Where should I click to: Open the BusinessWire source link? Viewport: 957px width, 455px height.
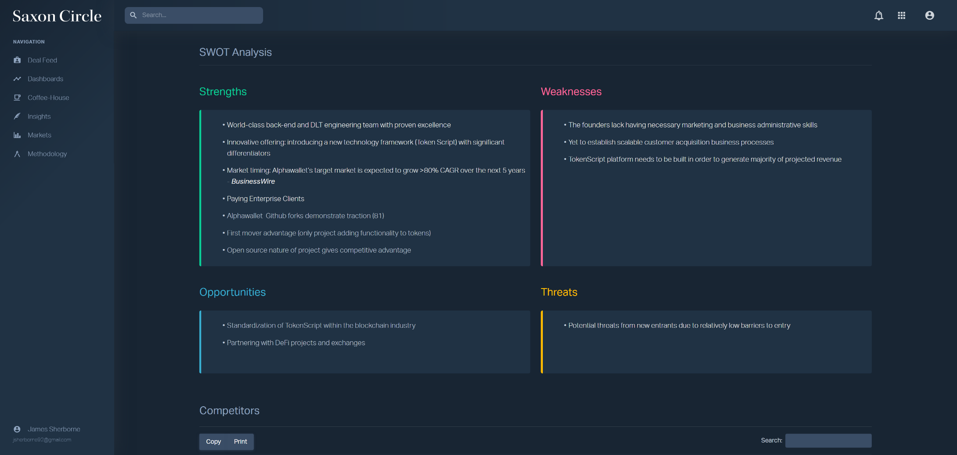[253, 181]
